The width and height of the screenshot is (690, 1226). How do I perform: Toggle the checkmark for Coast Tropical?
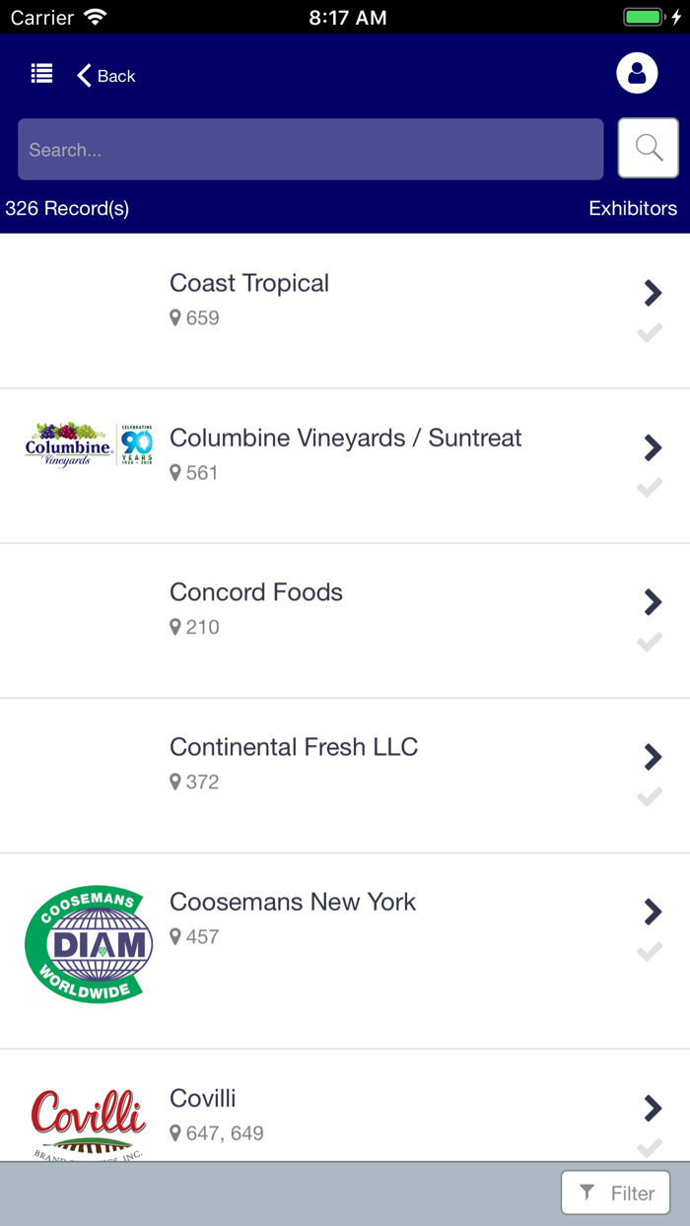(x=650, y=334)
